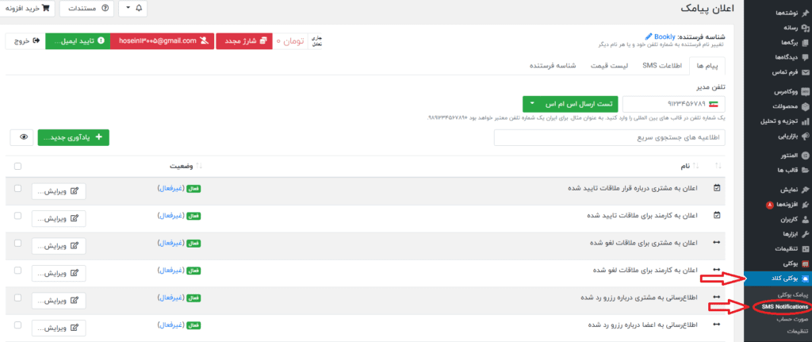Switch to شناسه فرستنده tab

(552, 66)
